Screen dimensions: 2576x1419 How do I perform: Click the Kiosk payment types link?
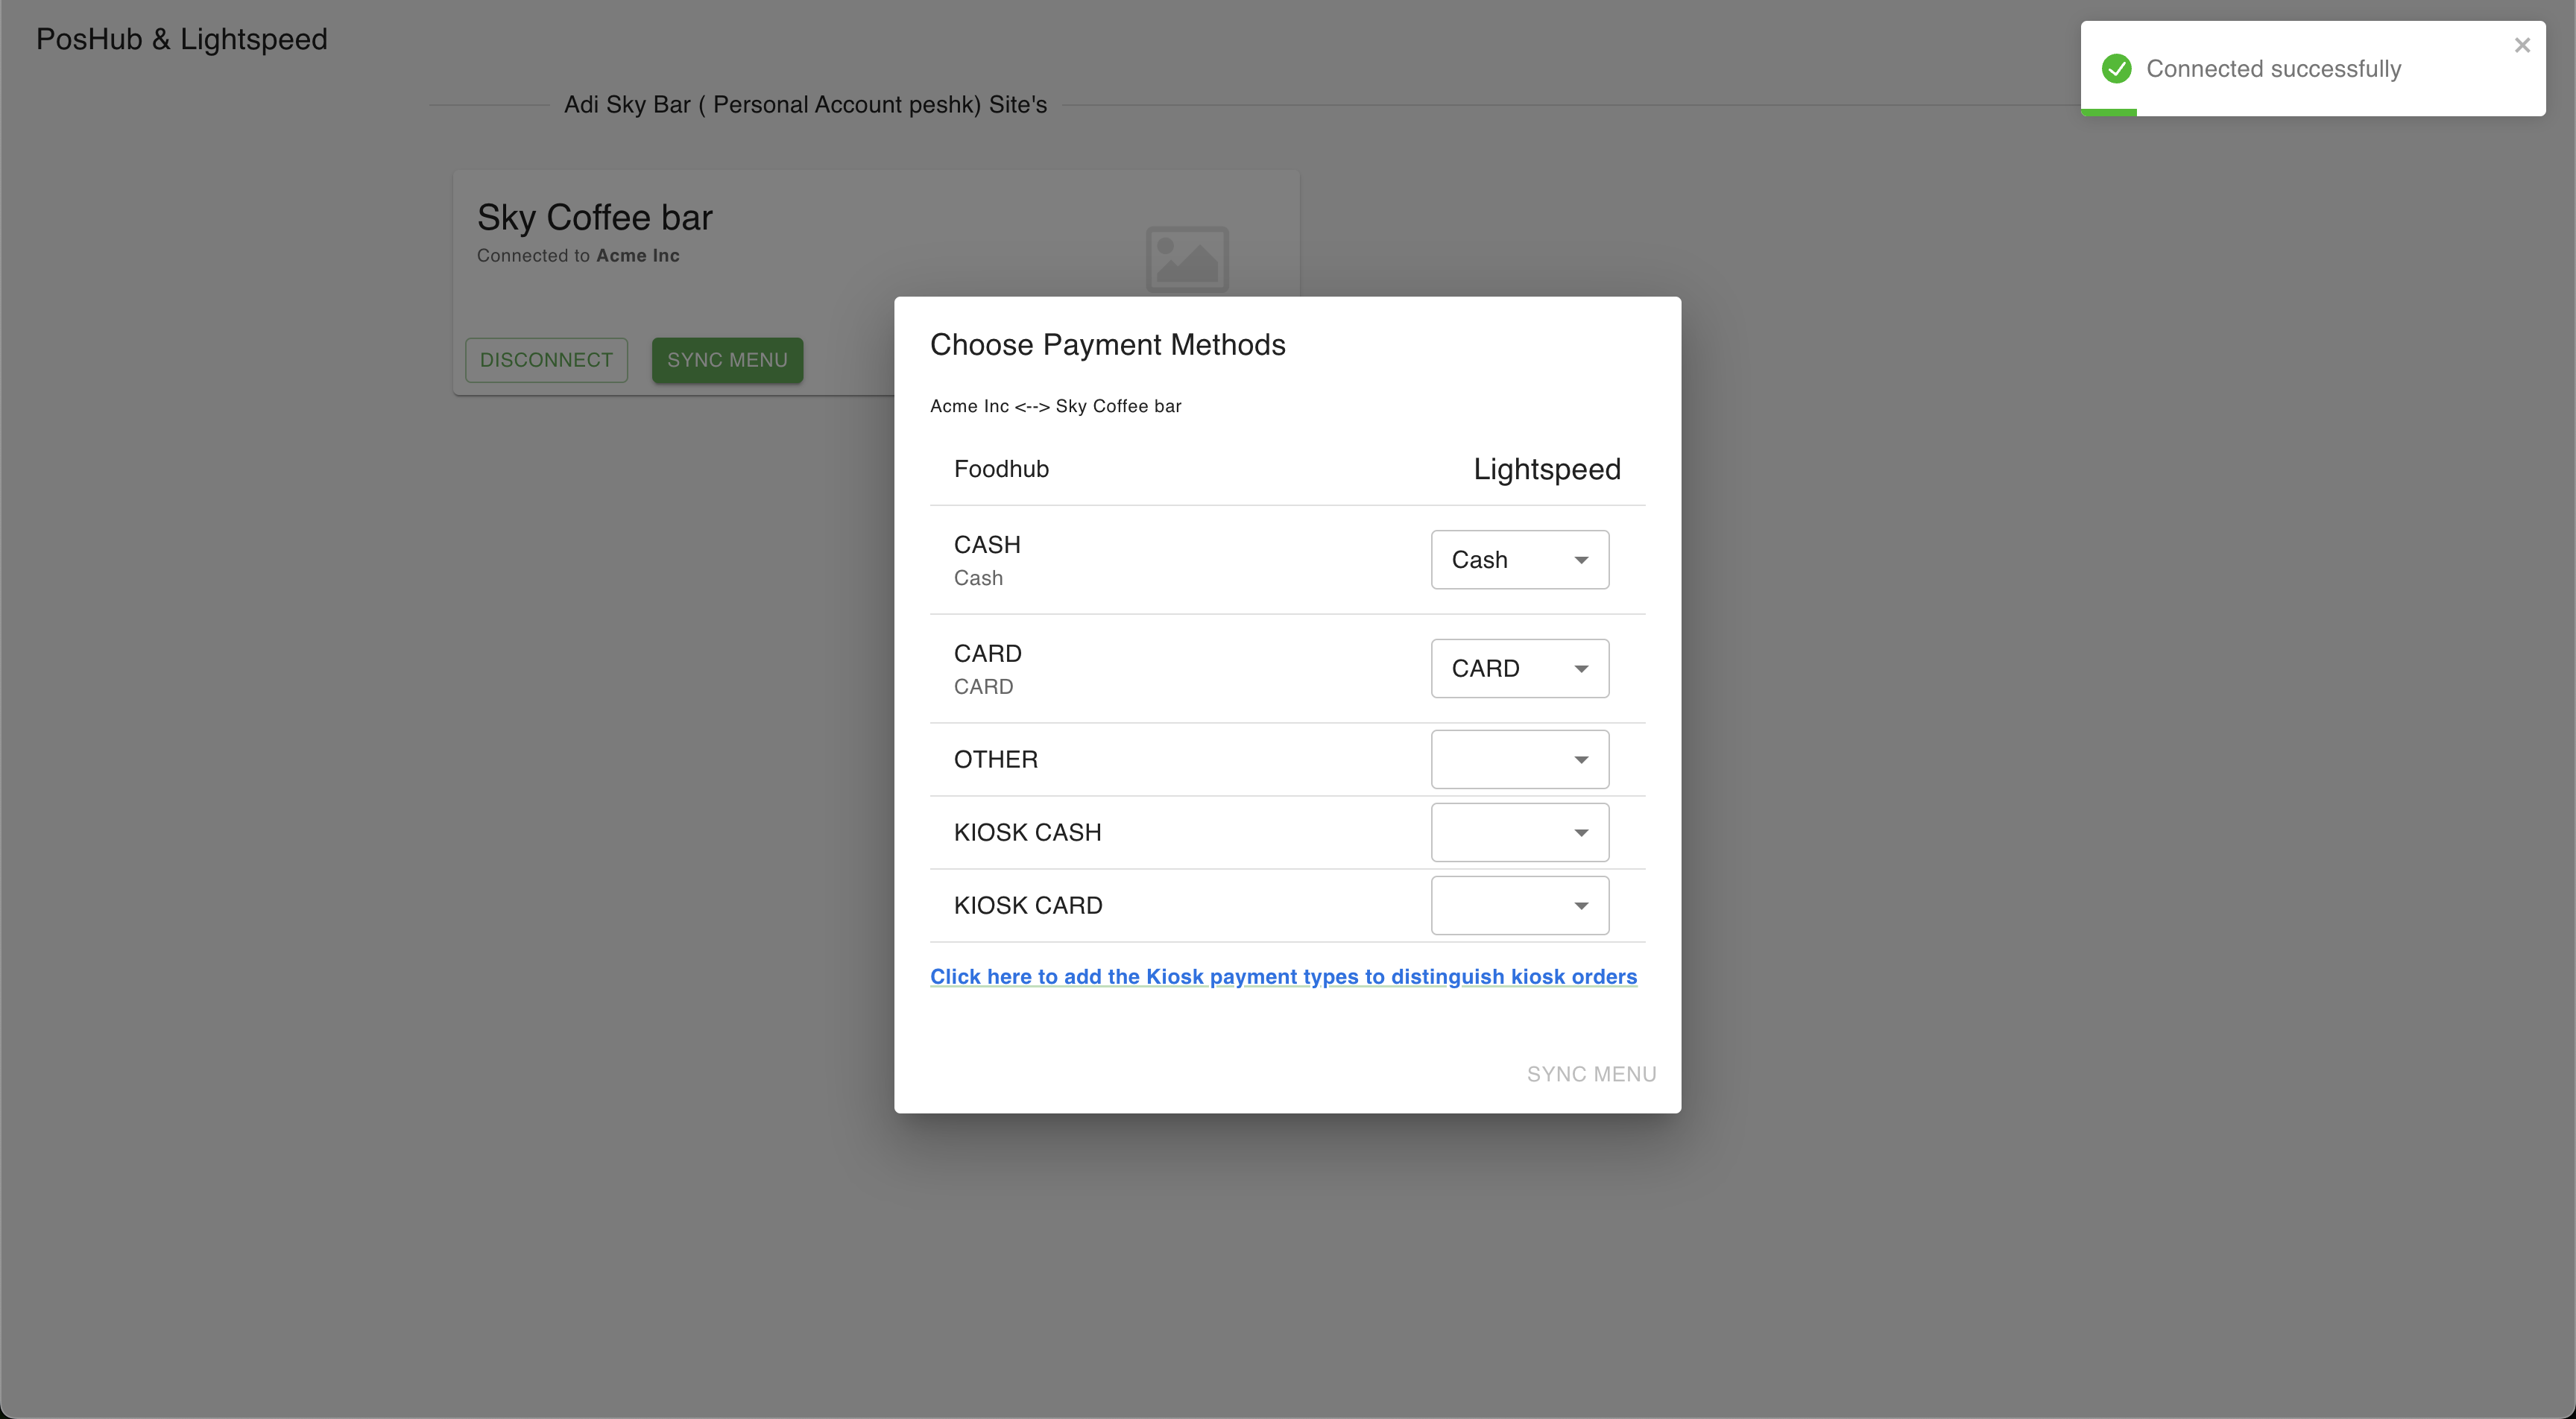(x=1283, y=977)
